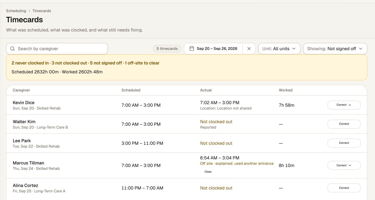Clear the date range with X icon
This screenshot has width=375, height=200.
coord(249,49)
